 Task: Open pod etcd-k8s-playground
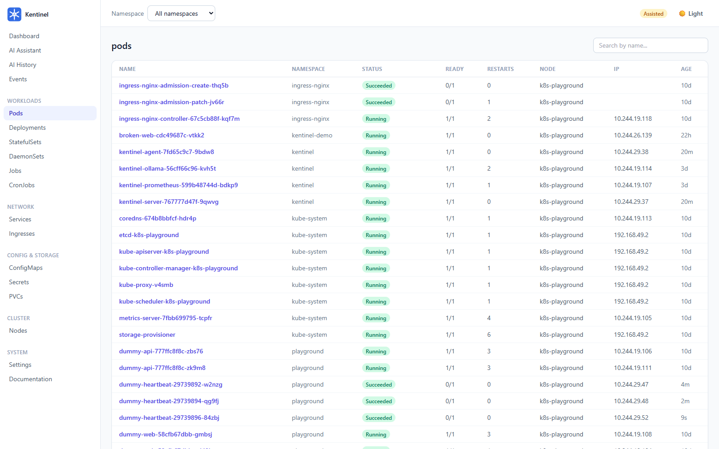click(149, 235)
